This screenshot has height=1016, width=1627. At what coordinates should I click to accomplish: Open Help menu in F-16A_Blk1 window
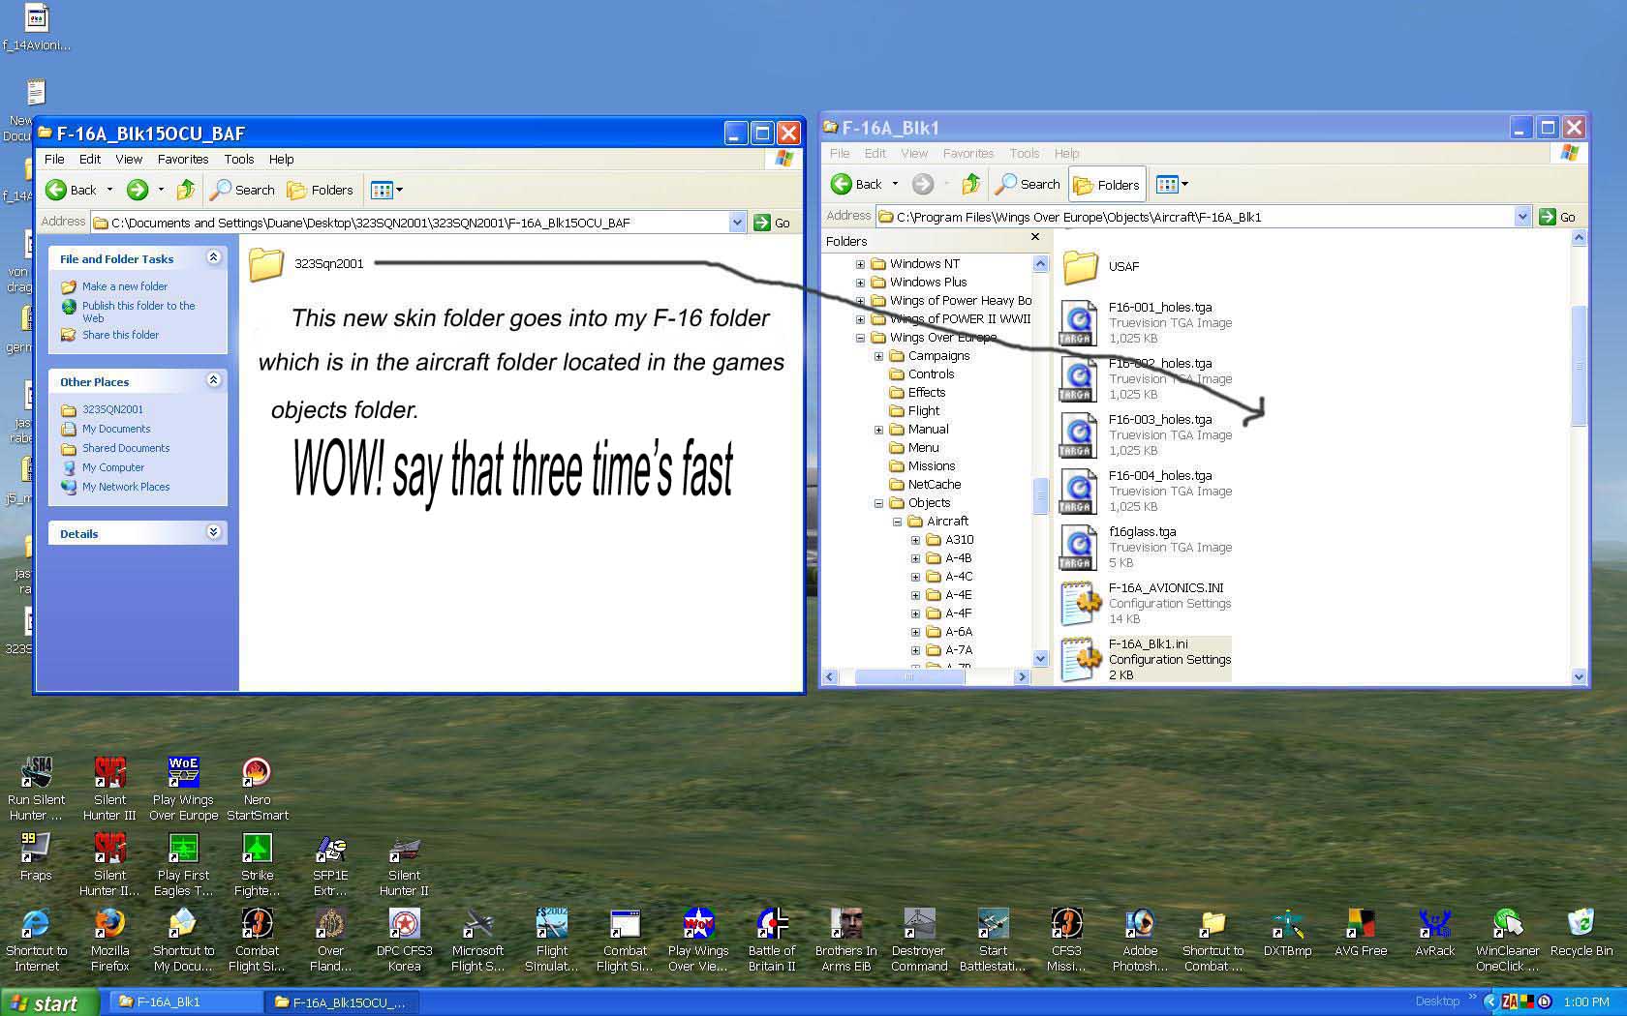tap(1067, 153)
